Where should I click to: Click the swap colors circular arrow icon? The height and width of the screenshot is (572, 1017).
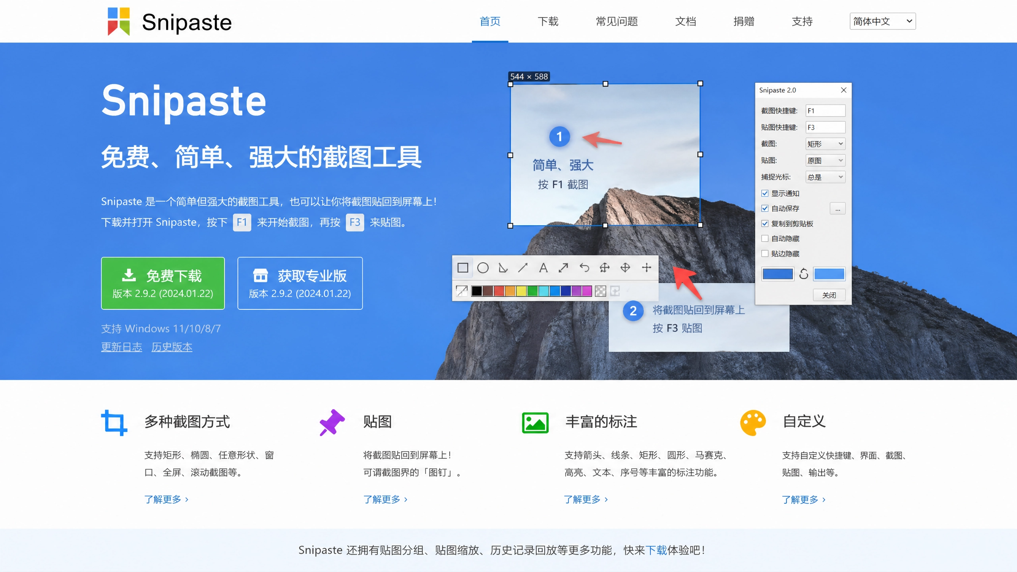click(803, 274)
